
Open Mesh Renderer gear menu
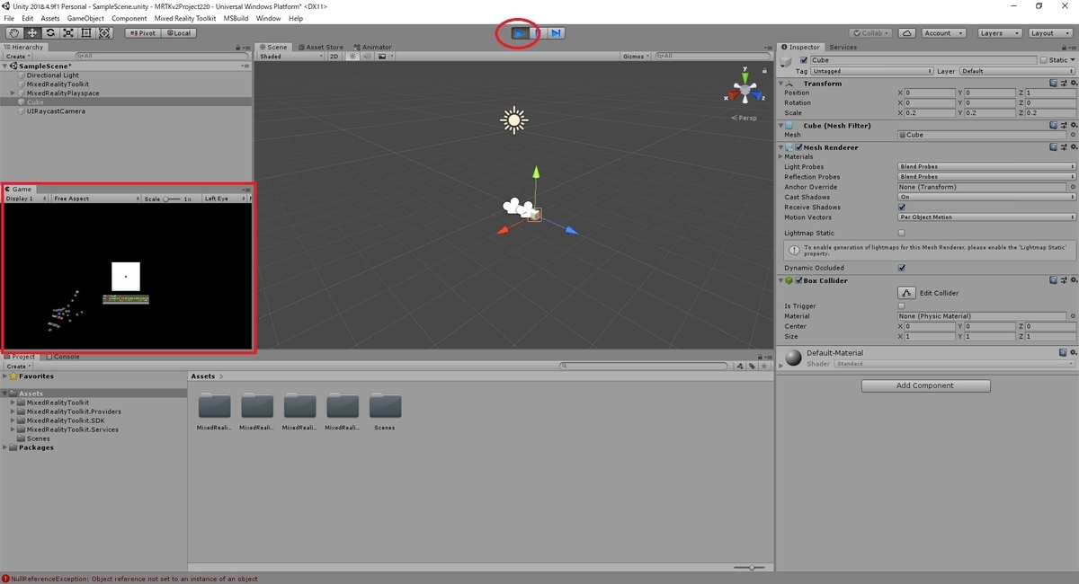click(1072, 147)
